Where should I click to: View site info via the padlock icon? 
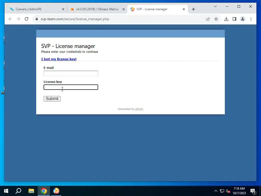37,19
